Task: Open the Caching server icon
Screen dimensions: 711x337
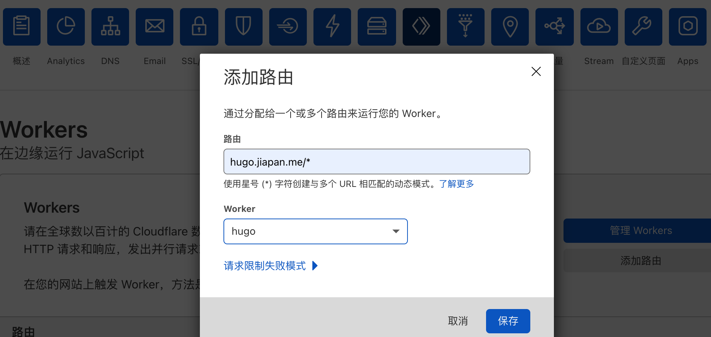Action: point(377,27)
